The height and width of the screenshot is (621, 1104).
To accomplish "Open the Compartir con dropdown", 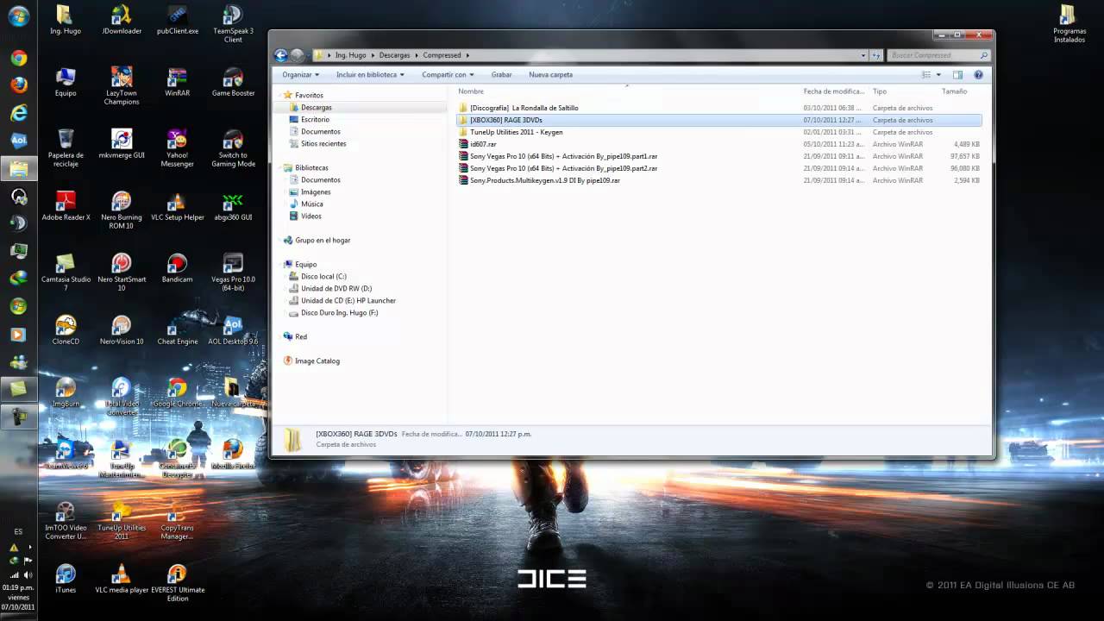I will [x=448, y=75].
